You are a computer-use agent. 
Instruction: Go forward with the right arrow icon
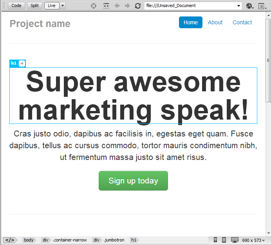(x=127, y=6)
